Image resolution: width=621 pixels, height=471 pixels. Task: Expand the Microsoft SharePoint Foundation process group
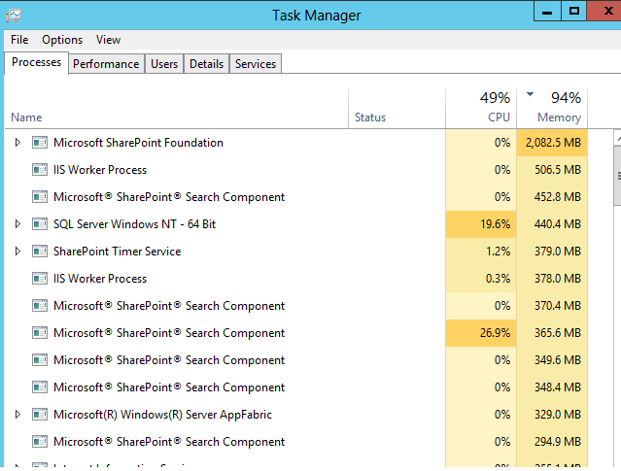17,143
